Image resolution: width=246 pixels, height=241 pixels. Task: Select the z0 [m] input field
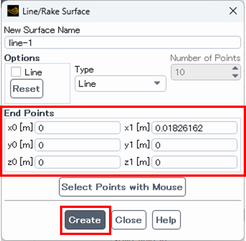point(78,162)
